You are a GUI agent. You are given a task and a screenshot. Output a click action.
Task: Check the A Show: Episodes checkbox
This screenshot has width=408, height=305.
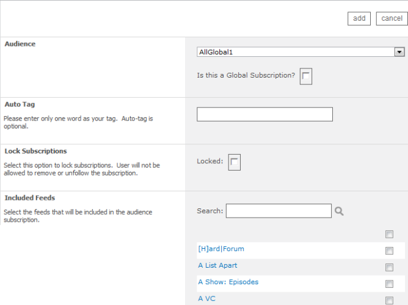point(389,284)
